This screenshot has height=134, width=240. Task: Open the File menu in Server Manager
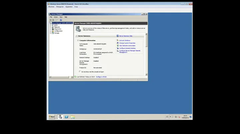[51, 17]
